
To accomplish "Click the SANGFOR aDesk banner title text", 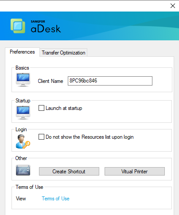I will pyautogui.click(x=46, y=26).
